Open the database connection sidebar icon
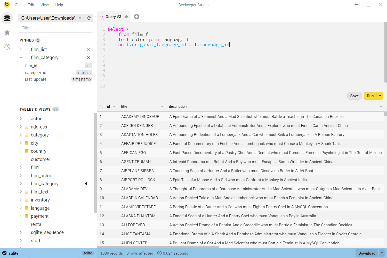 click(7, 18)
